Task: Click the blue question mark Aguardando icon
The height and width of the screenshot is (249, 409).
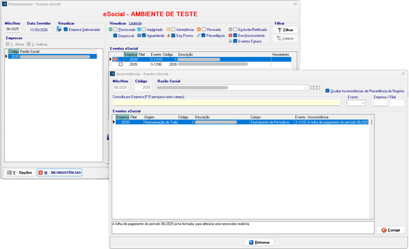Action: click(139, 35)
